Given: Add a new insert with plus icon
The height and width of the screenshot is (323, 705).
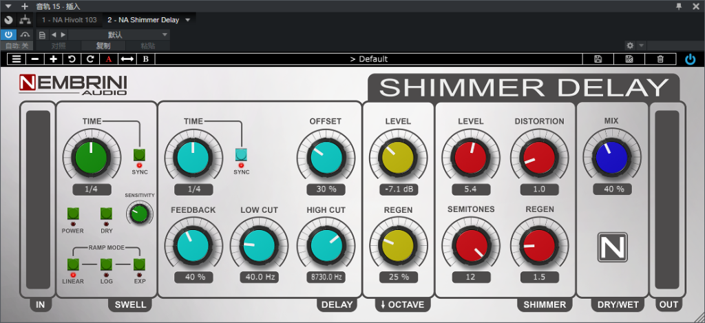Looking at the screenshot, I should coord(25,6).
